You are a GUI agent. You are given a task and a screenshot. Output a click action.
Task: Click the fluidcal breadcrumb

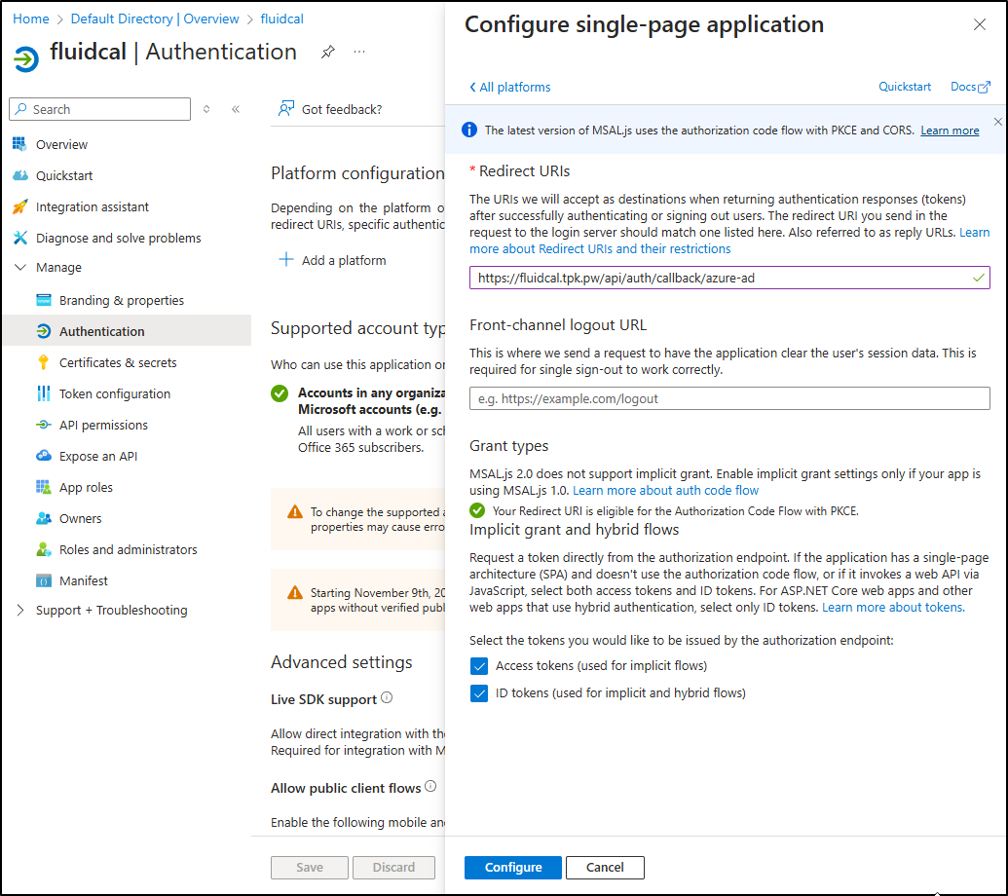(x=282, y=19)
